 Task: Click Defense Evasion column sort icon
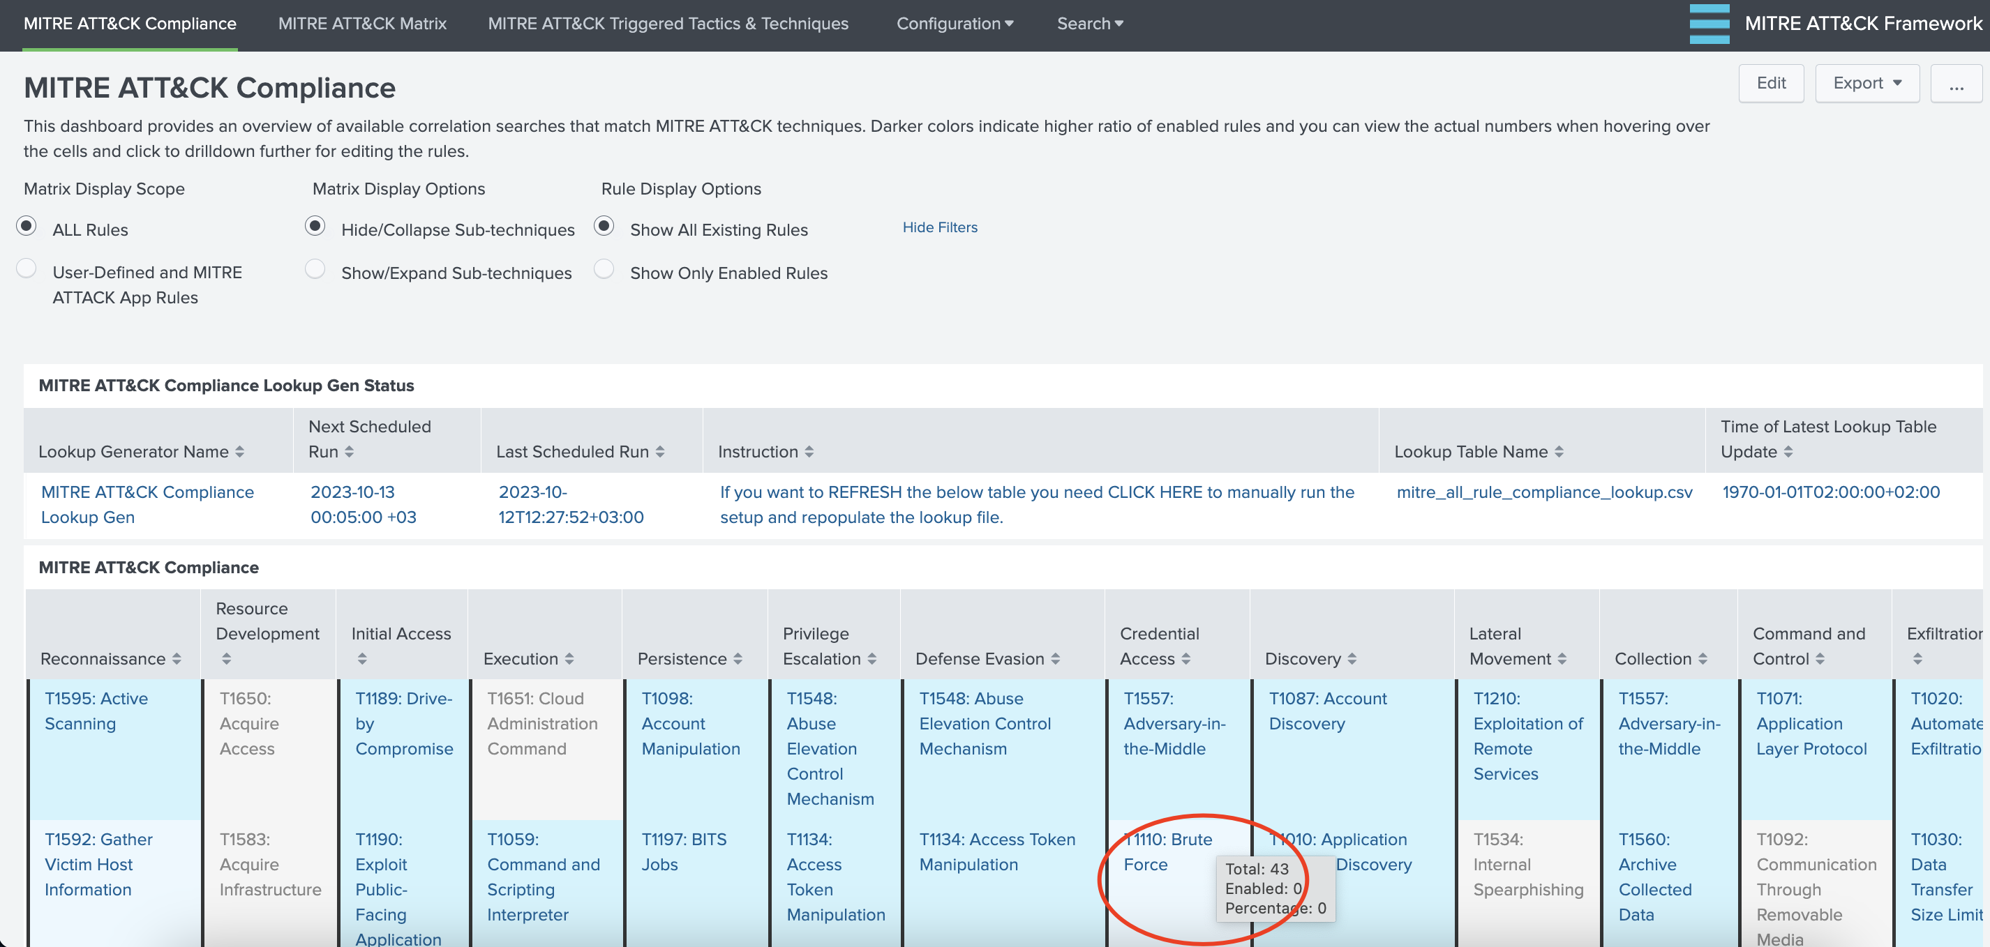[1055, 659]
